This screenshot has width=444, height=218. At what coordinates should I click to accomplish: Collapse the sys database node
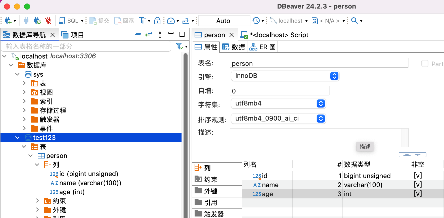[17, 74]
